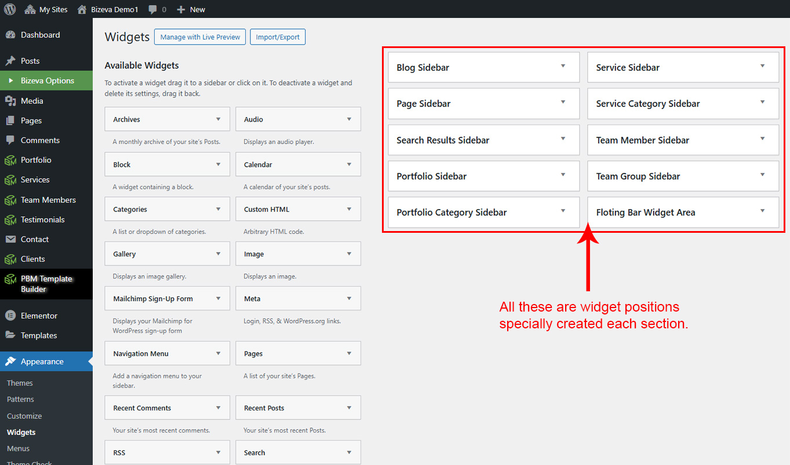
Task: Click Manage with Live Preview button
Action: [200, 37]
